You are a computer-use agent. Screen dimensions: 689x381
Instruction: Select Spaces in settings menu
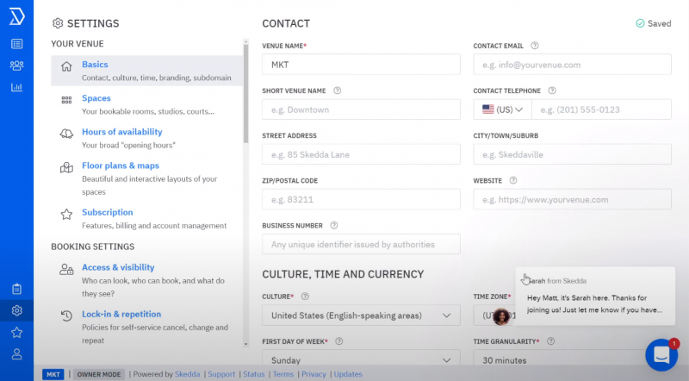click(x=96, y=98)
